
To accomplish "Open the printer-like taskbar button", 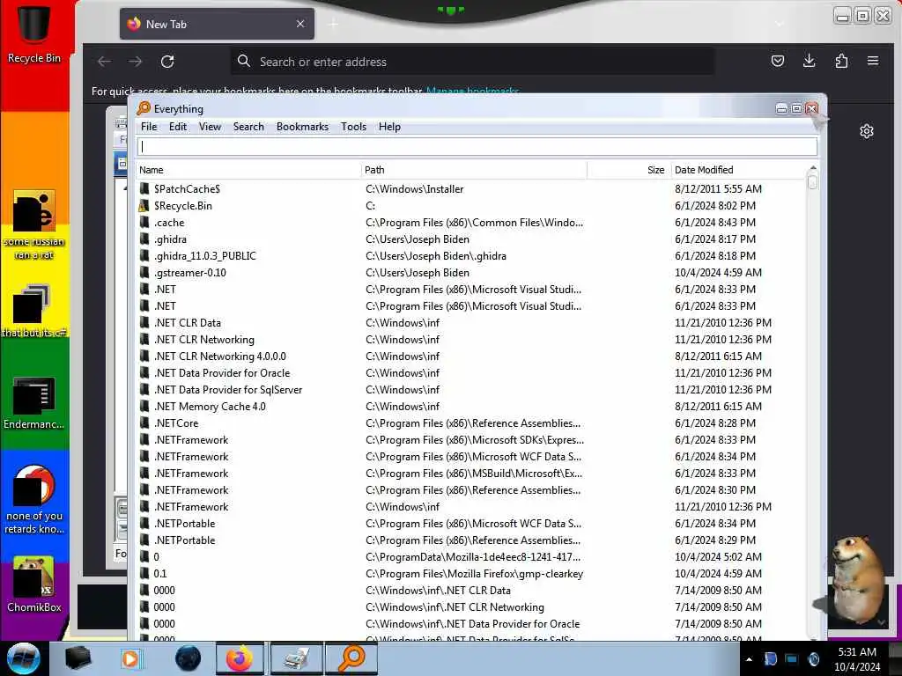I will 296,658.
